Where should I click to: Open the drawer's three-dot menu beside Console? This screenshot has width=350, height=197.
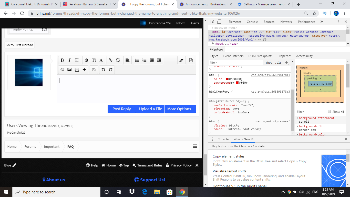pos(212,139)
